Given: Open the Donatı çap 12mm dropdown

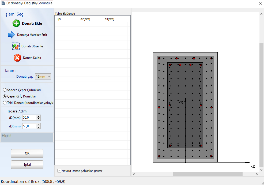Looking at the screenshot, I should (x=43, y=77).
